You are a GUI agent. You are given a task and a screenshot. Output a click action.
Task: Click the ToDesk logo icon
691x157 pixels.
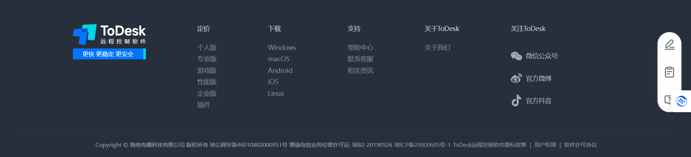tap(85, 34)
